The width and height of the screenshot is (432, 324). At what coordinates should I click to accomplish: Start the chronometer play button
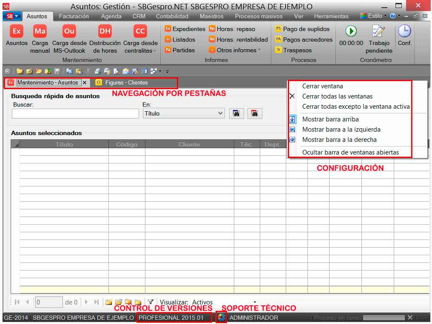351,31
